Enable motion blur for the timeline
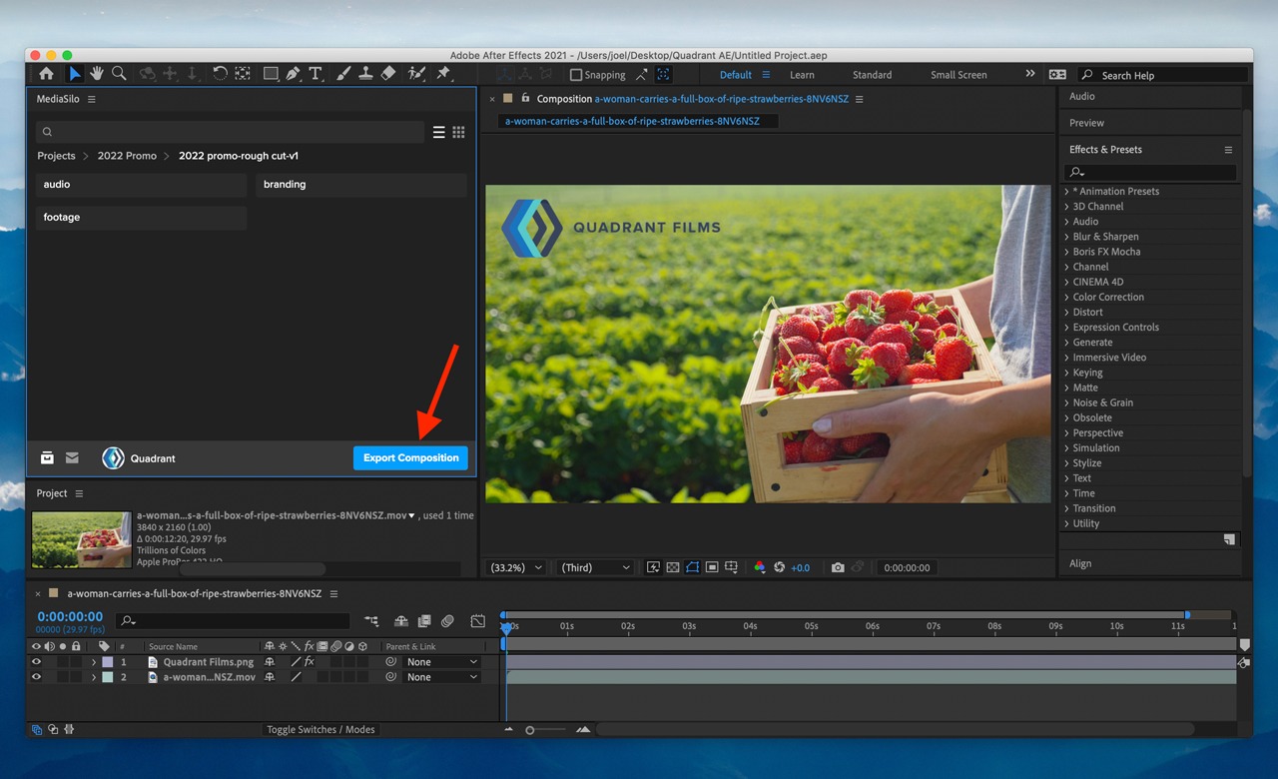 [447, 621]
